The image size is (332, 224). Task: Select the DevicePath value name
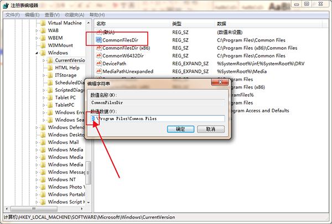[x=114, y=63]
